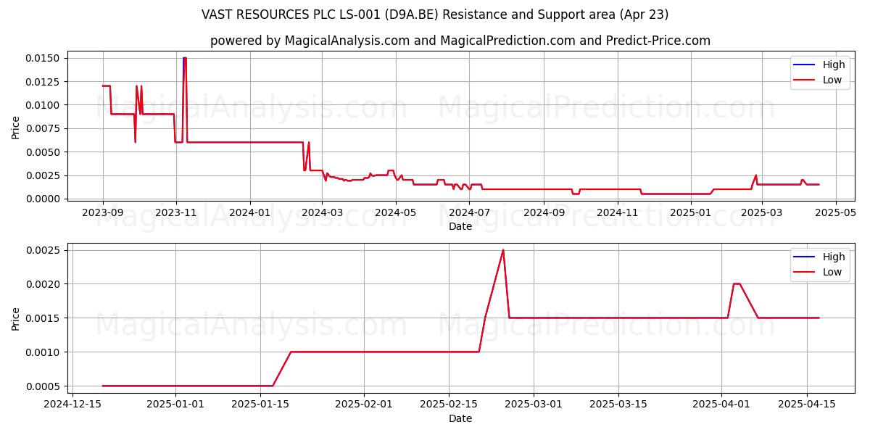The image size is (870, 435).
Task: Click the 2024-07 date tick label
Action: coord(470,212)
